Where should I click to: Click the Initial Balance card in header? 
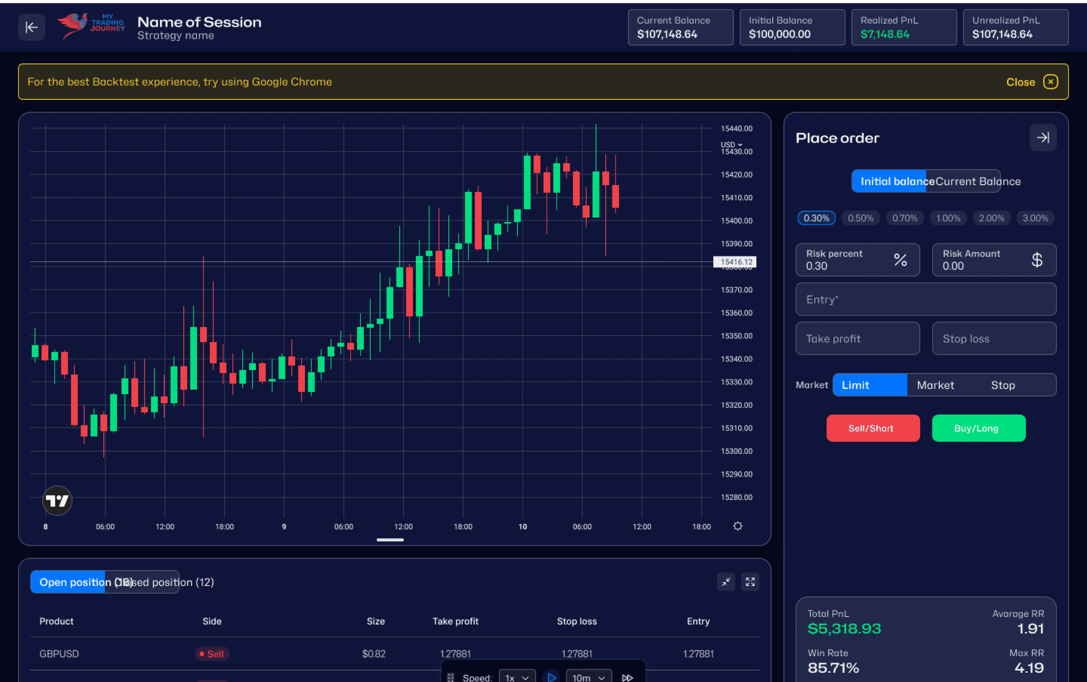[x=792, y=27]
